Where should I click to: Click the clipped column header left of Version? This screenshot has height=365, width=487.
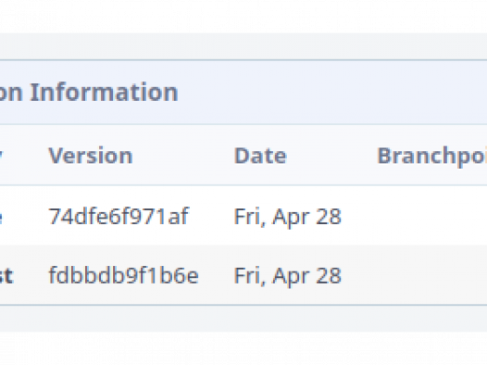1,156
